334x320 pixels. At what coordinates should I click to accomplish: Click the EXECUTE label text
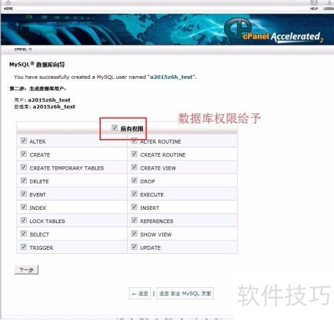[x=152, y=194]
